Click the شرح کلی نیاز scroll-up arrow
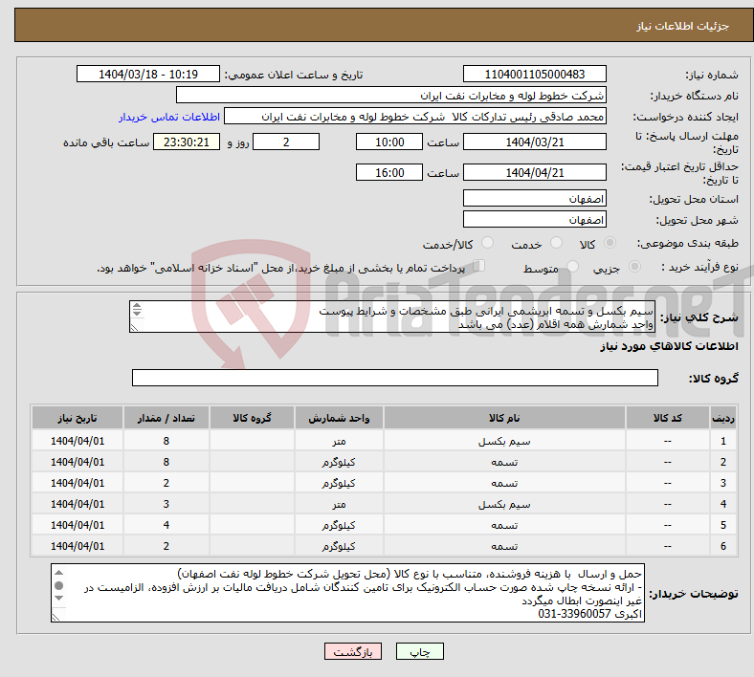The image size is (754, 677). coord(137,306)
